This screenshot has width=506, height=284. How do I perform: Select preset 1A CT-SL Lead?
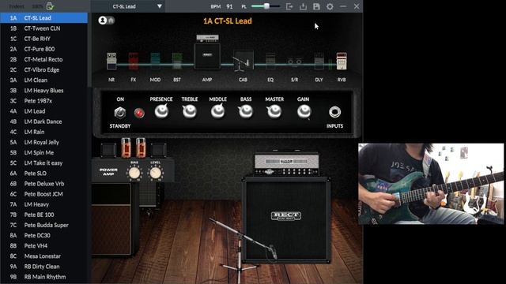[44, 18]
